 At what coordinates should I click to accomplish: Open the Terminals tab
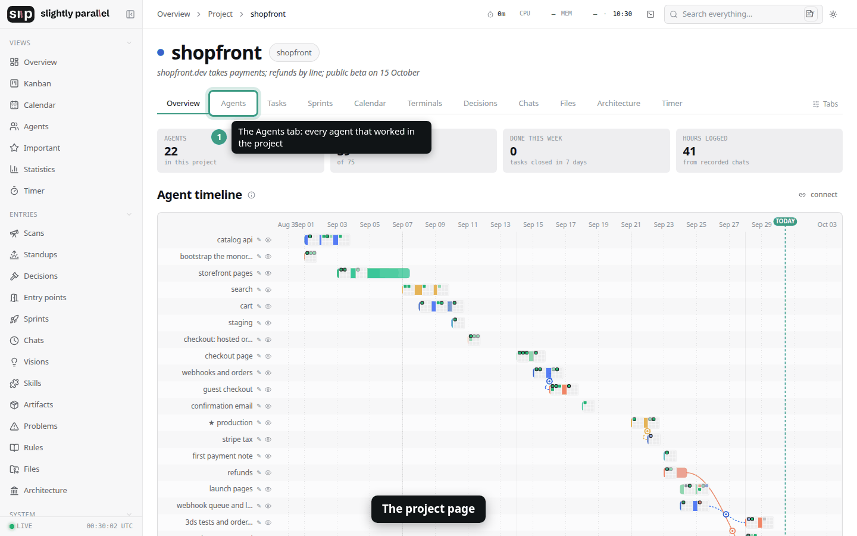pos(425,103)
